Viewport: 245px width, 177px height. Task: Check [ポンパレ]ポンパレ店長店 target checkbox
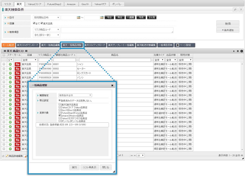tap(60, 121)
